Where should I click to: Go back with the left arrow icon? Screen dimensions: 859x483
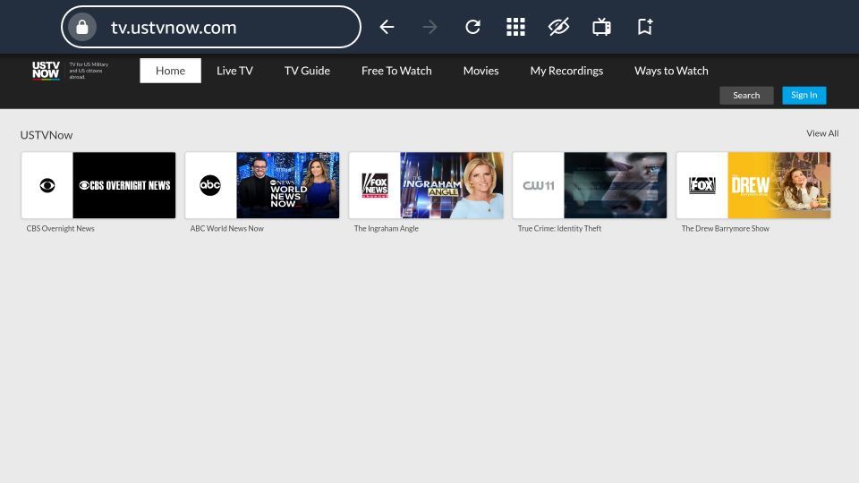click(387, 27)
